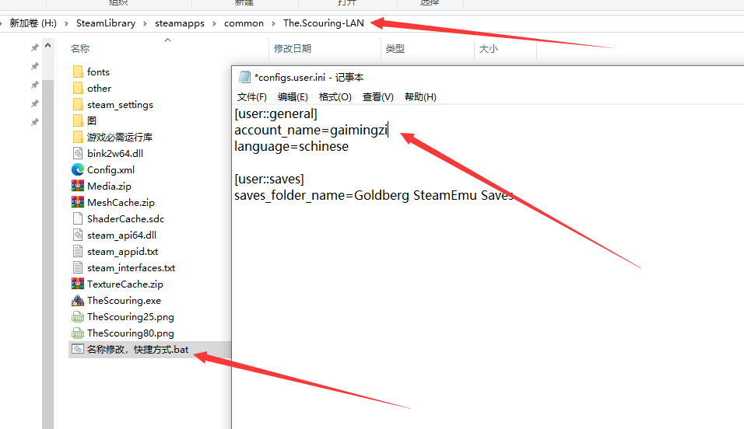
Task: Click the Media.zip archive icon
Action: click(x=78, y=187)
